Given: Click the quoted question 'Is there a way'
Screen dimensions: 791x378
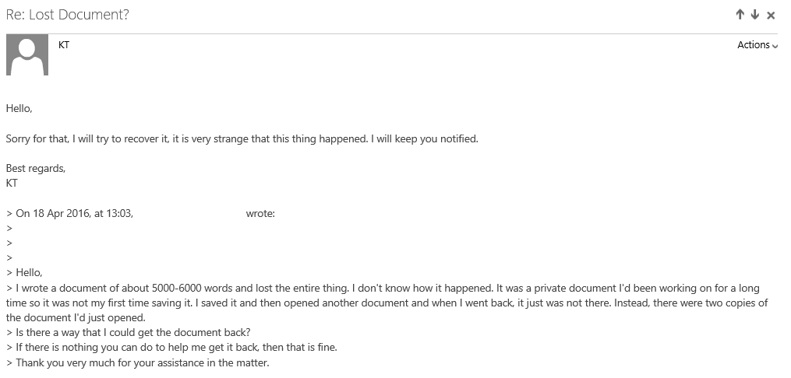Looking at the screenshot, I should 129,333.
